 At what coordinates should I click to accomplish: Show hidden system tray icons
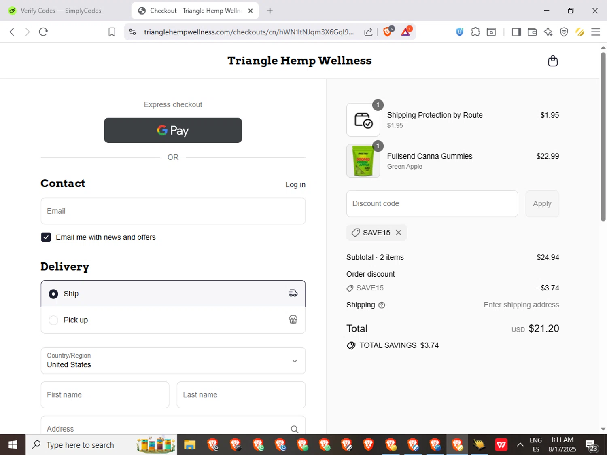coord(520,445)
